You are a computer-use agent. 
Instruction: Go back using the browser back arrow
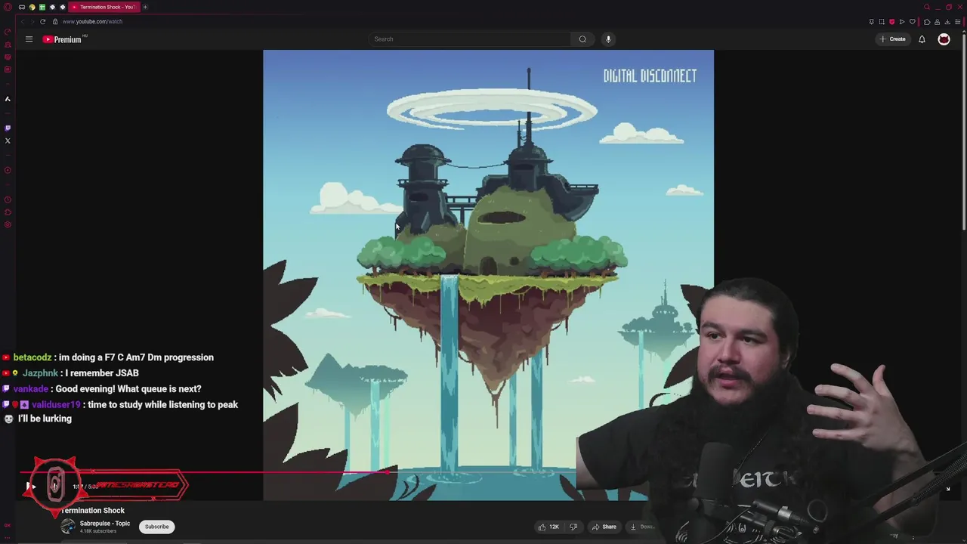[23, 21]
